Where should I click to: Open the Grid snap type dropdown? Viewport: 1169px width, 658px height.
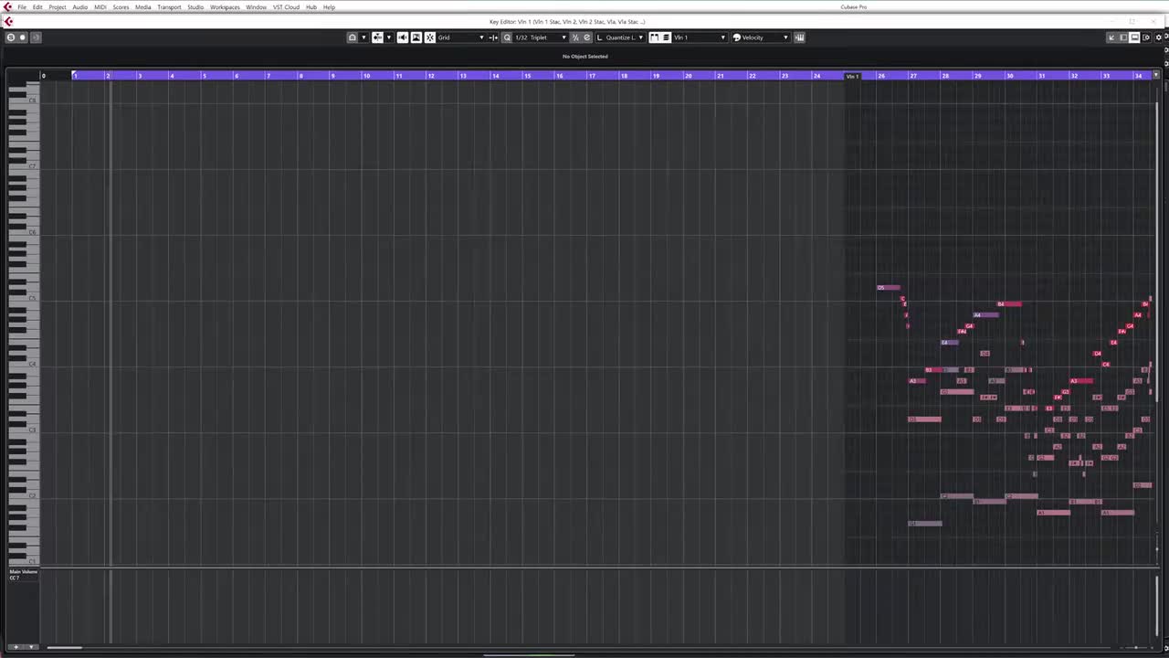[x=461, y=37]
